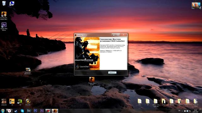This screenshot has height=113, width=202.
Task: Open the Recycle Bin desktop icon
Action: 4,3
